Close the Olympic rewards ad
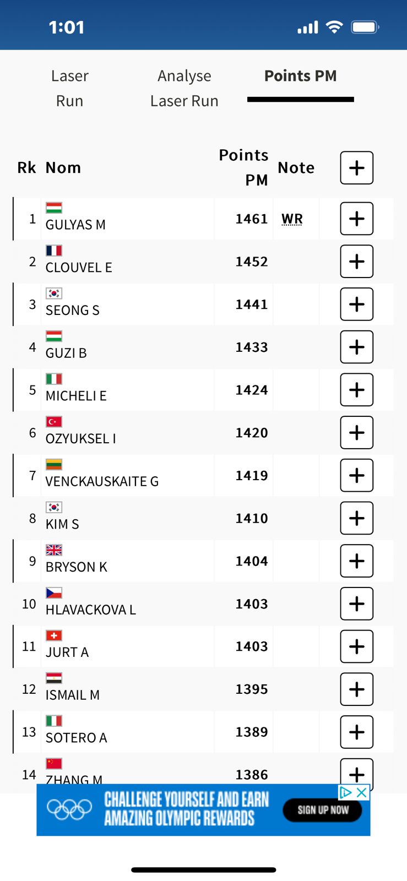This screenshot has width=407, height=881. tap(362, 792)
